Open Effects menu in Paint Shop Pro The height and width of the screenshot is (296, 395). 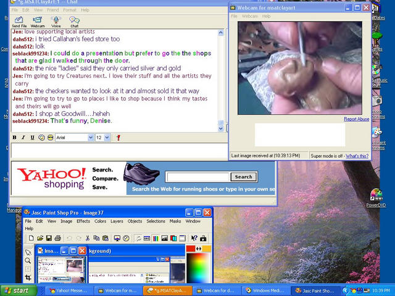point(83,221)
